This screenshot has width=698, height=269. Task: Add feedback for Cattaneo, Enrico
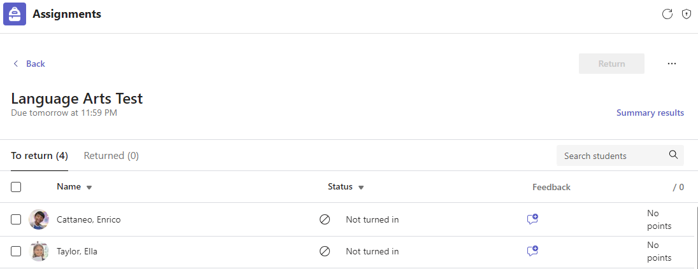point(532,219)
